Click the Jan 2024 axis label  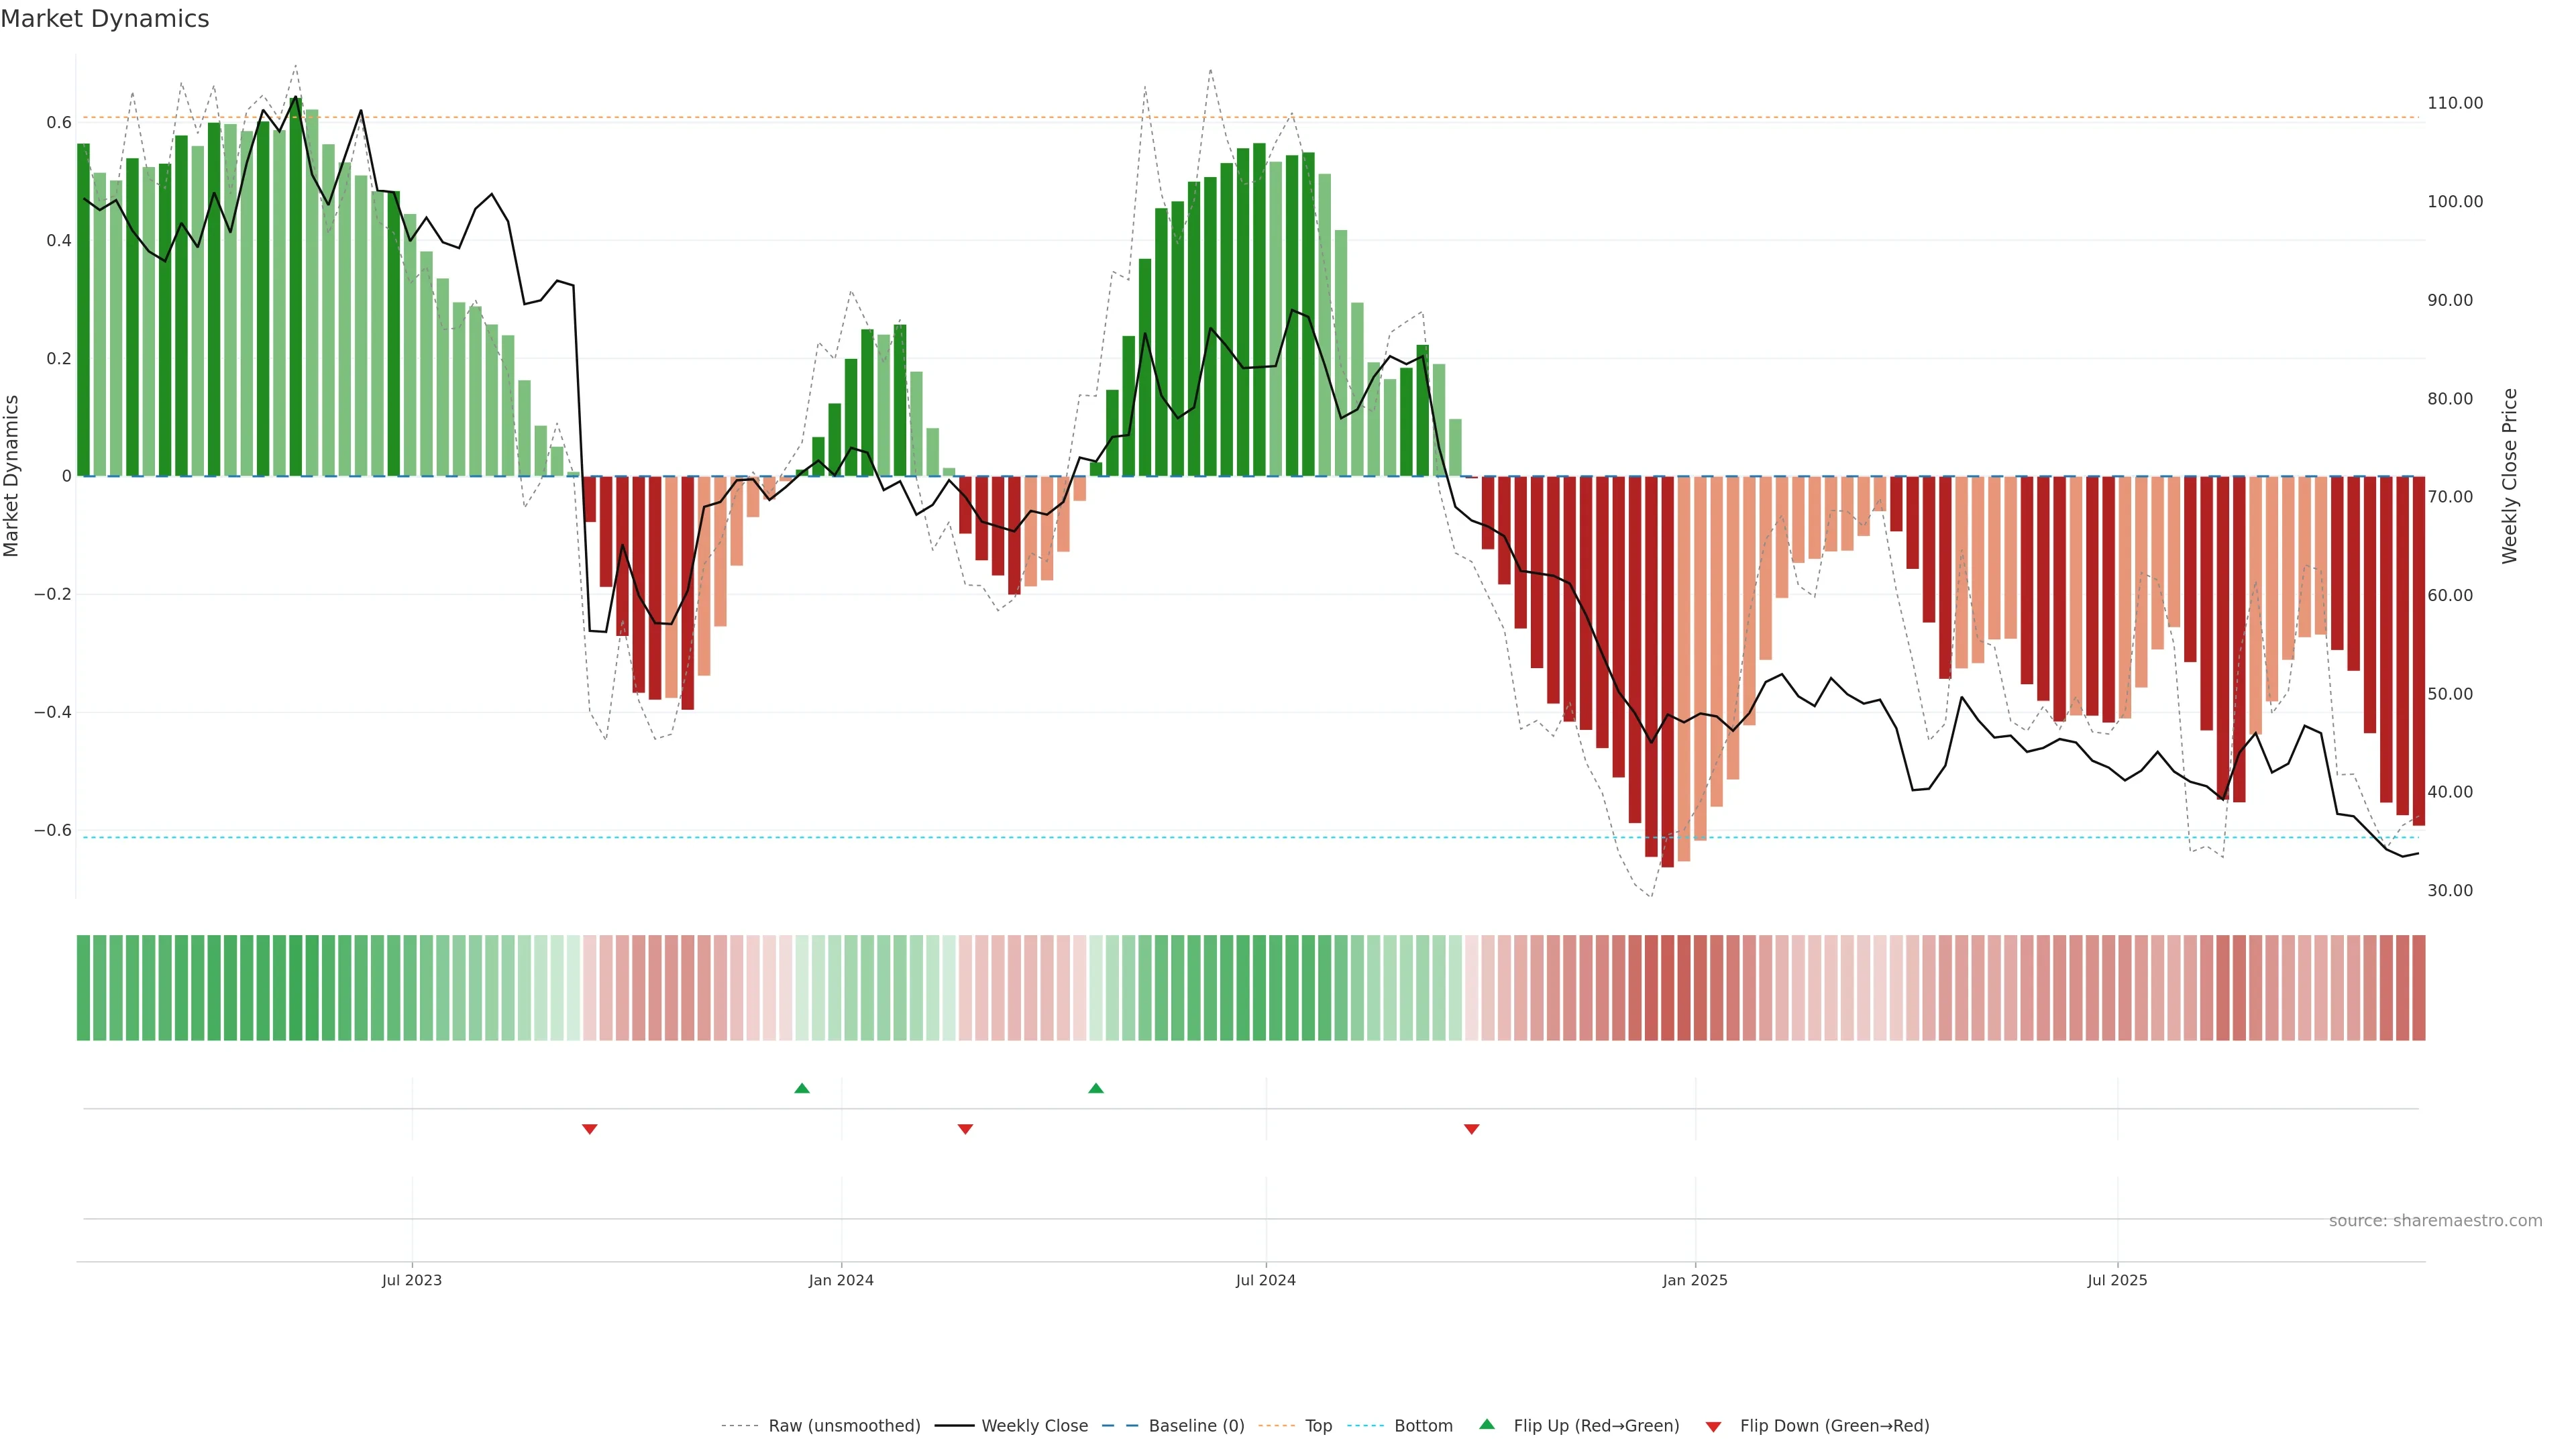(841, 1280)
